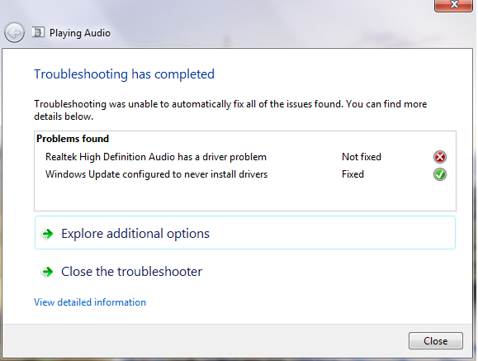
Task: Choose Close the troubleshooter option
Action: 131,272
